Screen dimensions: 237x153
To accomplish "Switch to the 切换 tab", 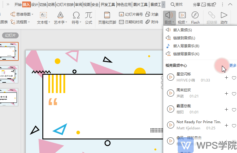I will point(43,4).
